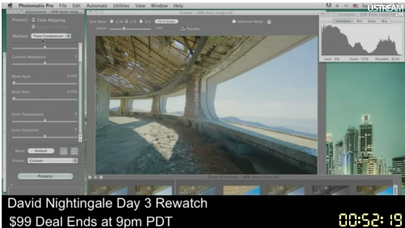This screenshot has height=228, width=405.
Task: Click the Default reset button
Action: click(x=41, y=151)
